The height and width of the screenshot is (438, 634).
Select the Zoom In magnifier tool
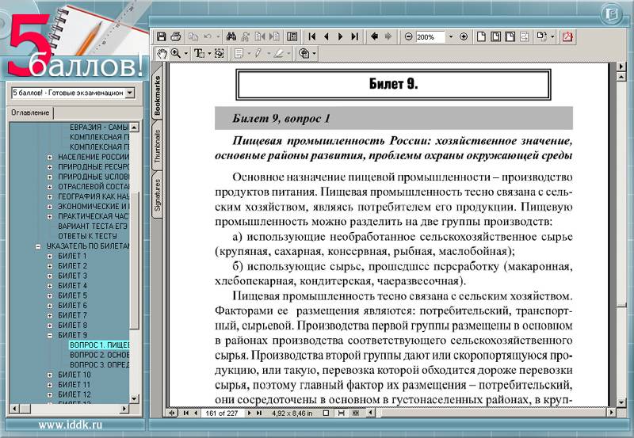[176, 53]
